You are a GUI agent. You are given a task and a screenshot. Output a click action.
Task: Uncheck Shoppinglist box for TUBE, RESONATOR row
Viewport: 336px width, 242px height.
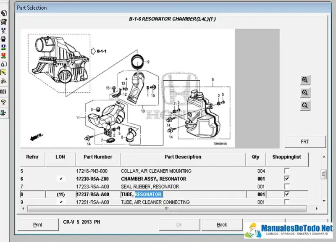[287, 195]
